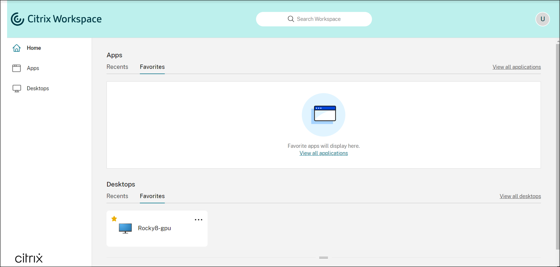Open Desktops in the sidebar
The width and height of the screenshot is (560, 267).
click(x=38, y=88)
